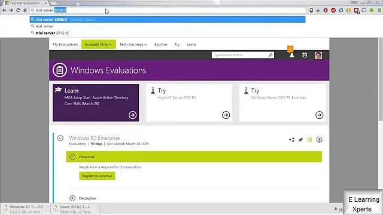Open dropdown arrow for Server 2012r2 download
The width and height of the screenshot is (383, 215).
[98, 207]
